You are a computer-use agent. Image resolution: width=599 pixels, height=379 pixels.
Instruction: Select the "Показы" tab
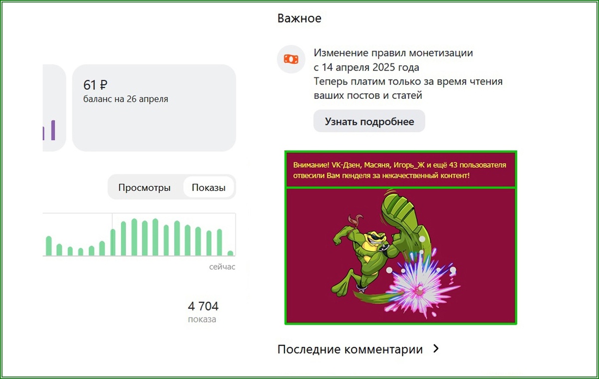coord(208,187)
